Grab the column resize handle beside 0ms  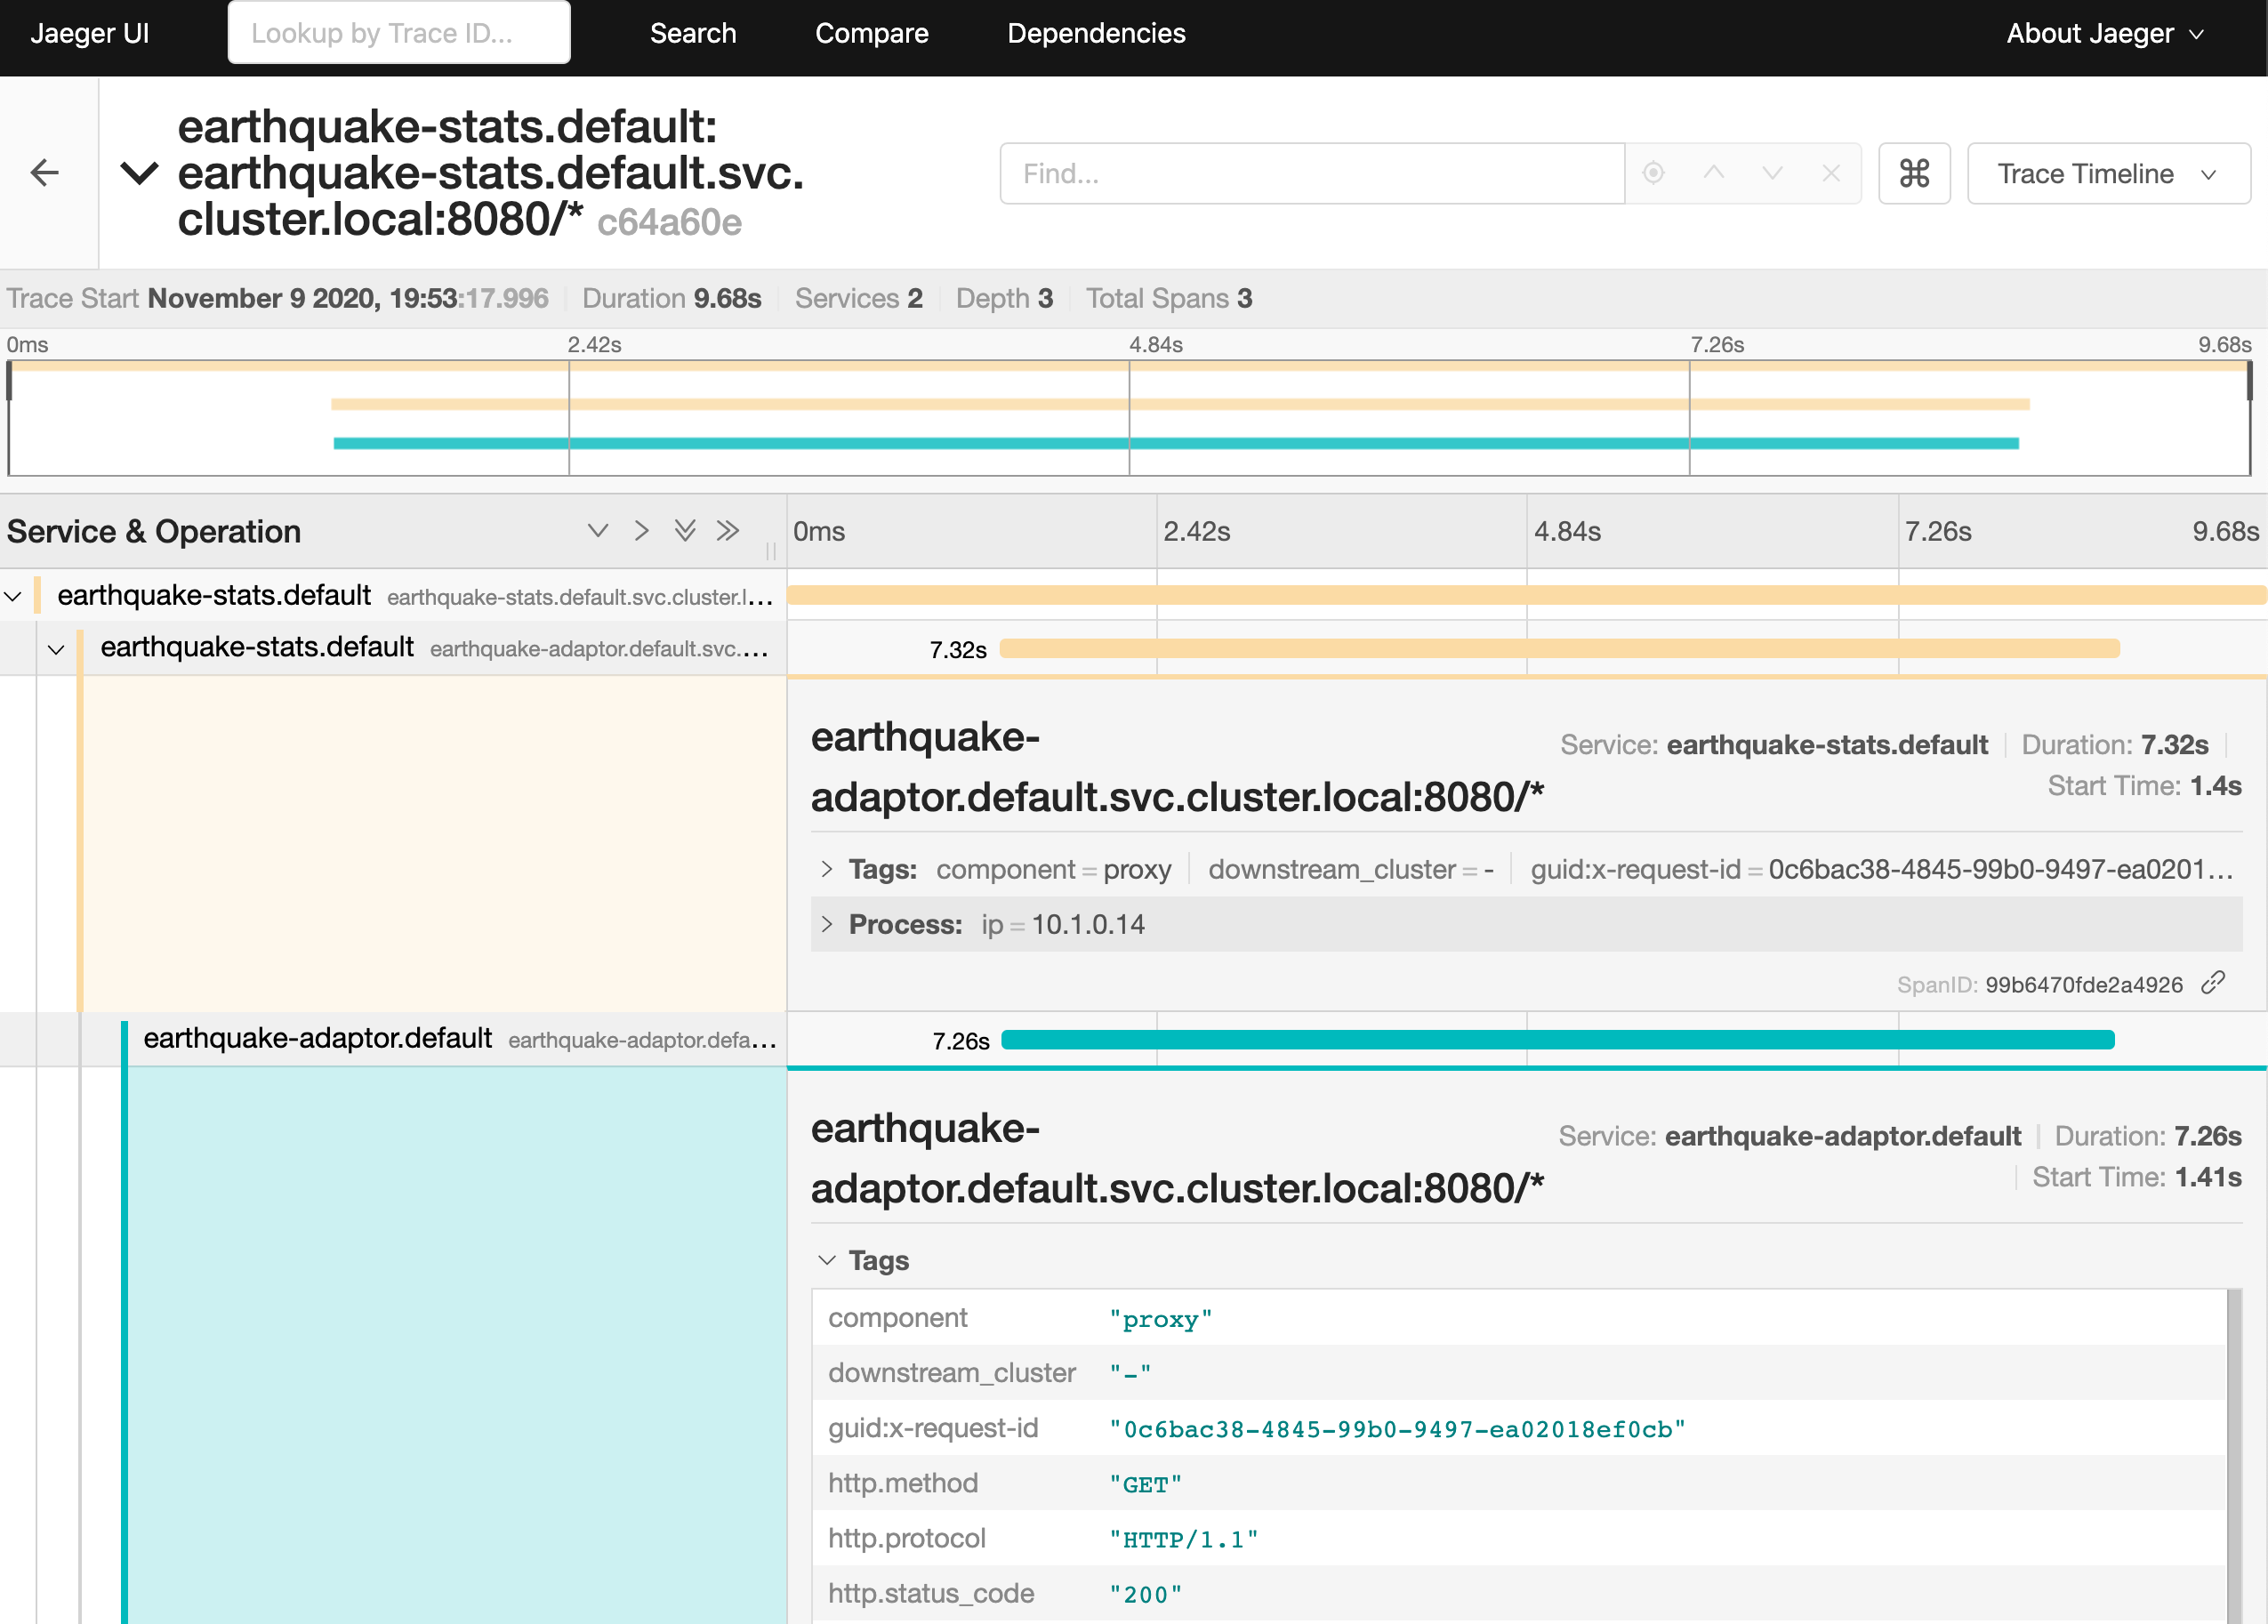770,550
